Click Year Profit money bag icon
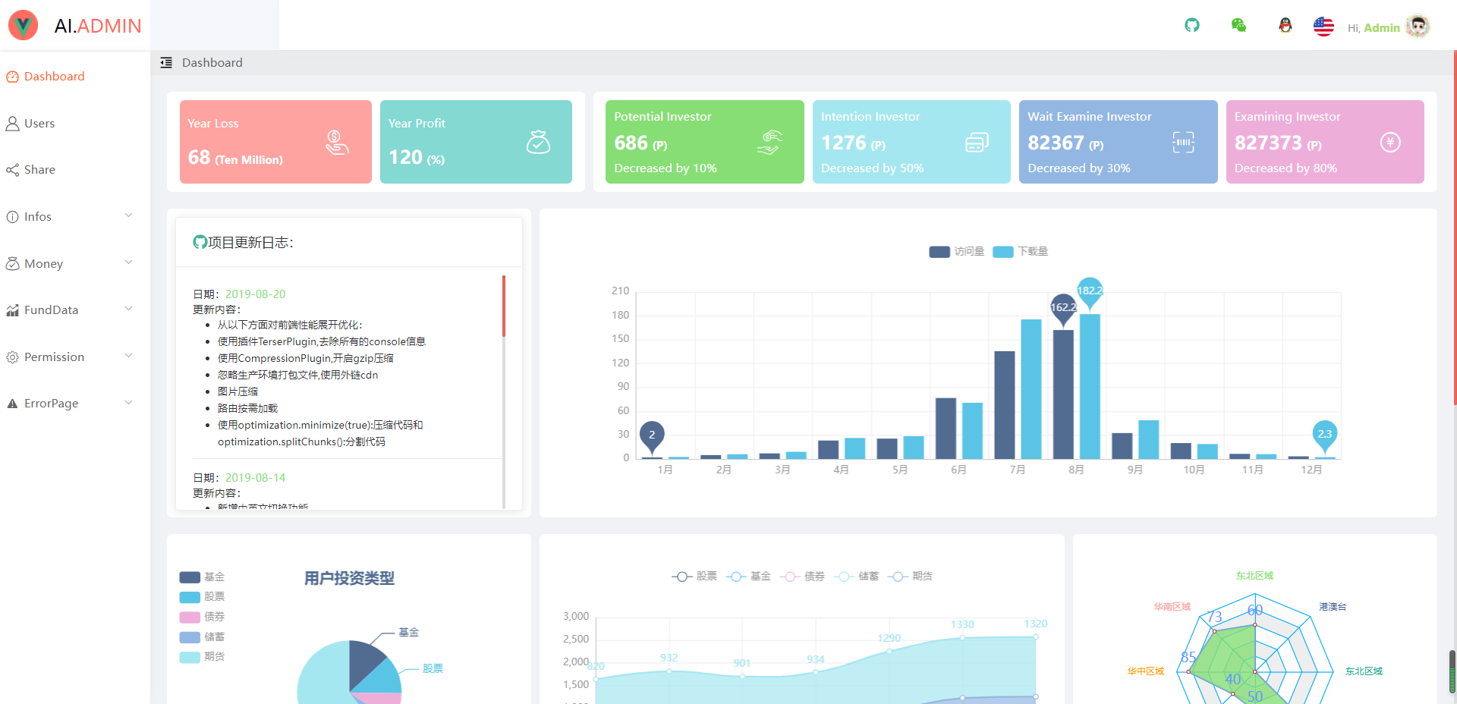 [x=538, y=142]
